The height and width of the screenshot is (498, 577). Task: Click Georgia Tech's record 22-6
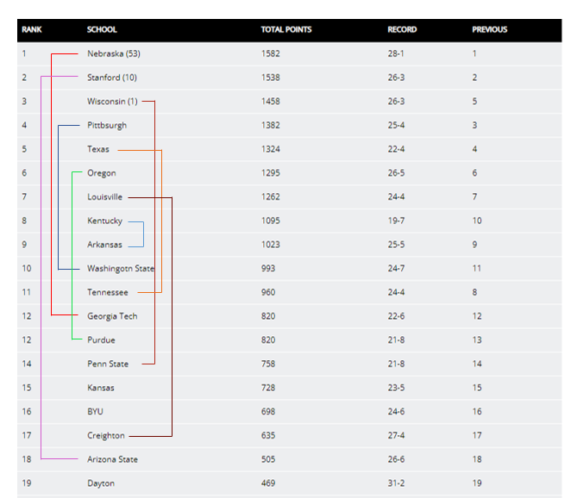pos(396,316)
